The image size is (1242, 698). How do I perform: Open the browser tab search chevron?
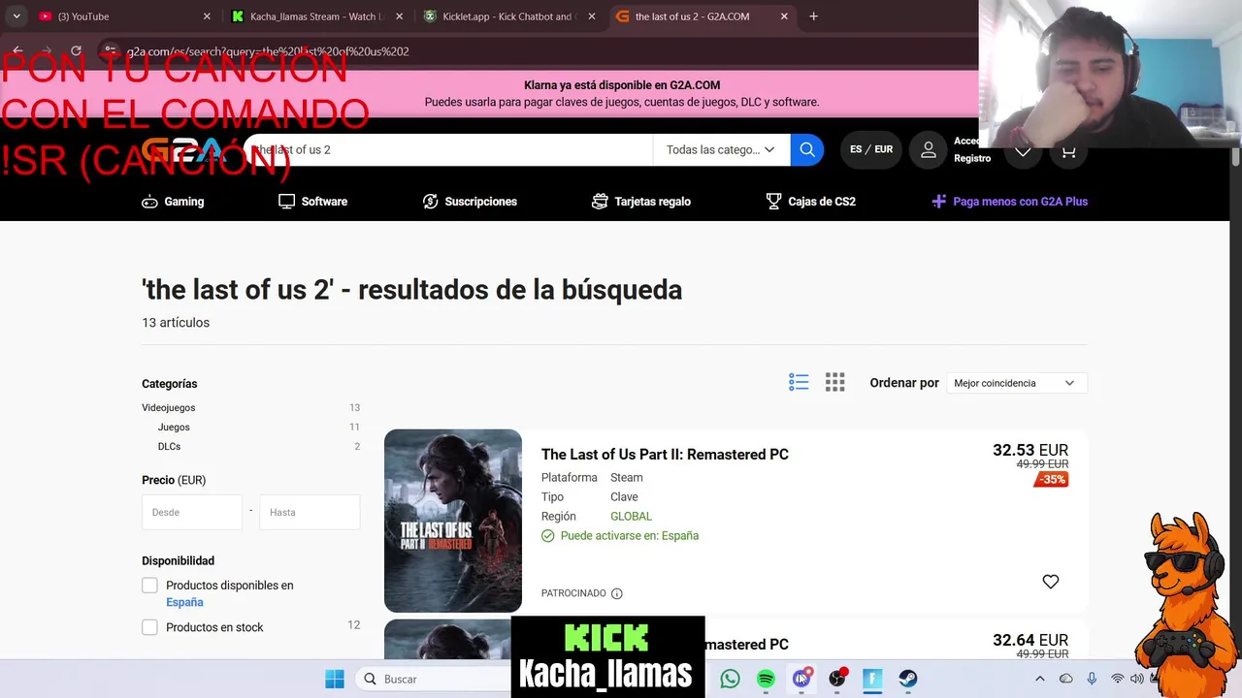click(x=16, y=16)
